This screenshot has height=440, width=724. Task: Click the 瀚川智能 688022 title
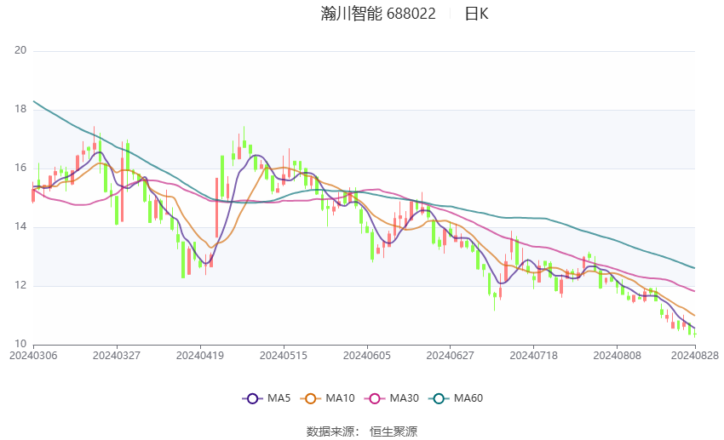click(x=378, y=14)
